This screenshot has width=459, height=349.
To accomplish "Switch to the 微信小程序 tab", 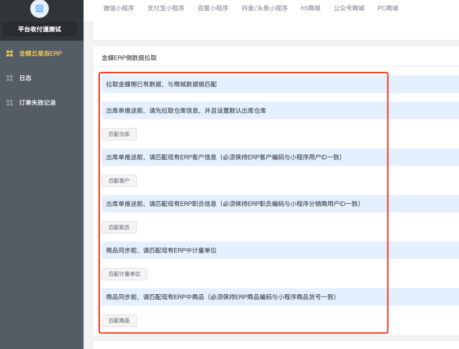I will [x=118, y=8].
